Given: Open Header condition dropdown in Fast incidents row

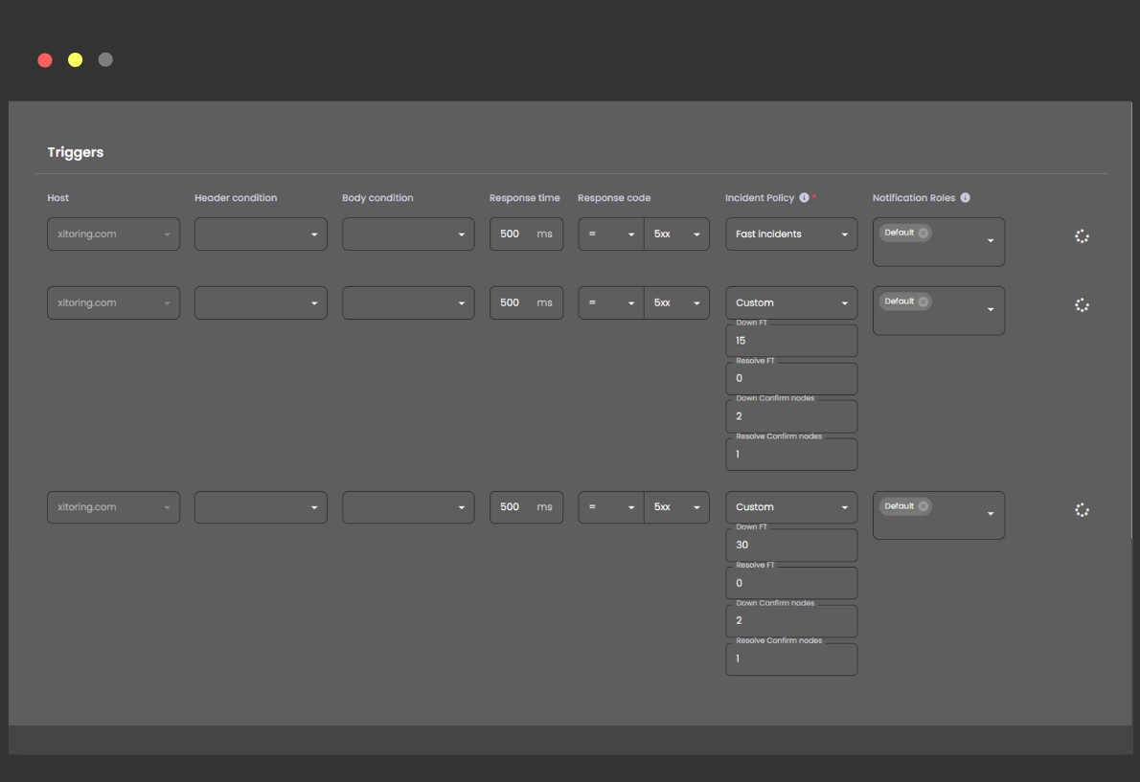Looking at the screenshot, I should point(261,234).
